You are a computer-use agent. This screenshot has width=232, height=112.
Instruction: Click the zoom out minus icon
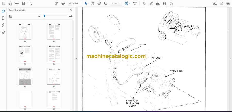pyautogui.click(x=99, y=3)
